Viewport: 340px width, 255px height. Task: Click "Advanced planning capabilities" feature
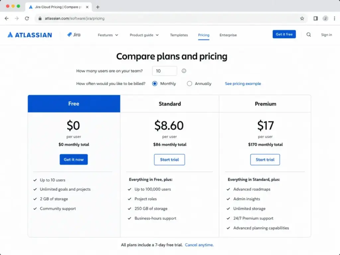(261, 228)
